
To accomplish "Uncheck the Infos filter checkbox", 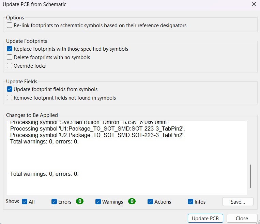I will pos(190,202).
